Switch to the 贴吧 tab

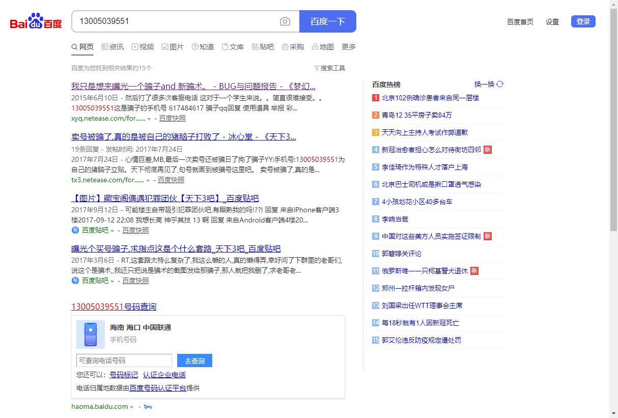[263, 47]
